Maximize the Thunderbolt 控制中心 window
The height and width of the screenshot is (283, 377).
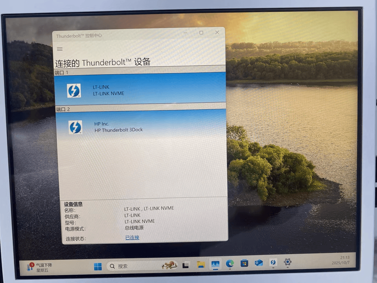201,33
